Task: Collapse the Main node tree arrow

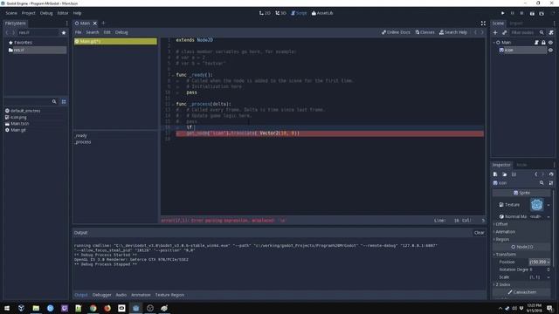Action: point(494,43)
